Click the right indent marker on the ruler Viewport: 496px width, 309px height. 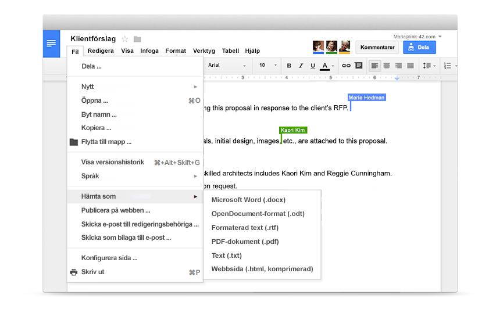pyautogui.click(x=397, y=78)
